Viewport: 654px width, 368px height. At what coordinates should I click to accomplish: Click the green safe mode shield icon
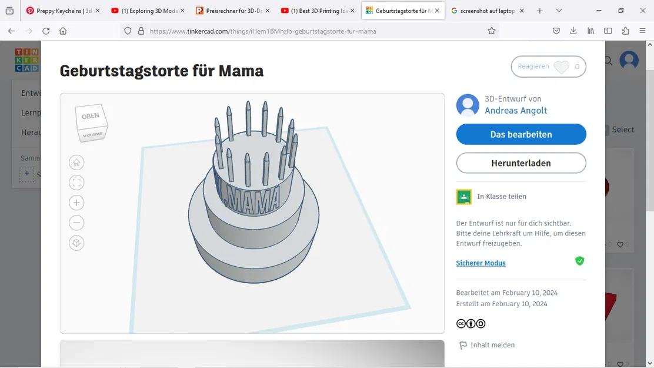coord(579,261)
